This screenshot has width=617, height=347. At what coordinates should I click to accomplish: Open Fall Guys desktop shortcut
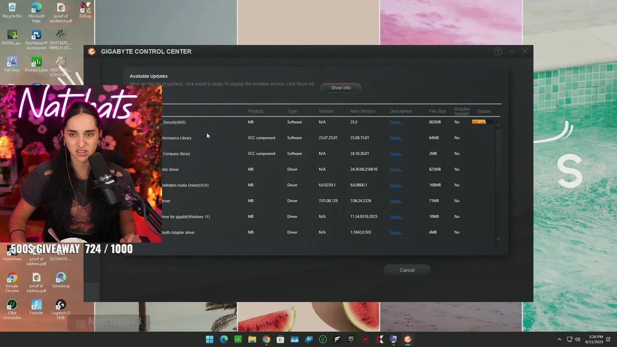(x=12, y=65)
